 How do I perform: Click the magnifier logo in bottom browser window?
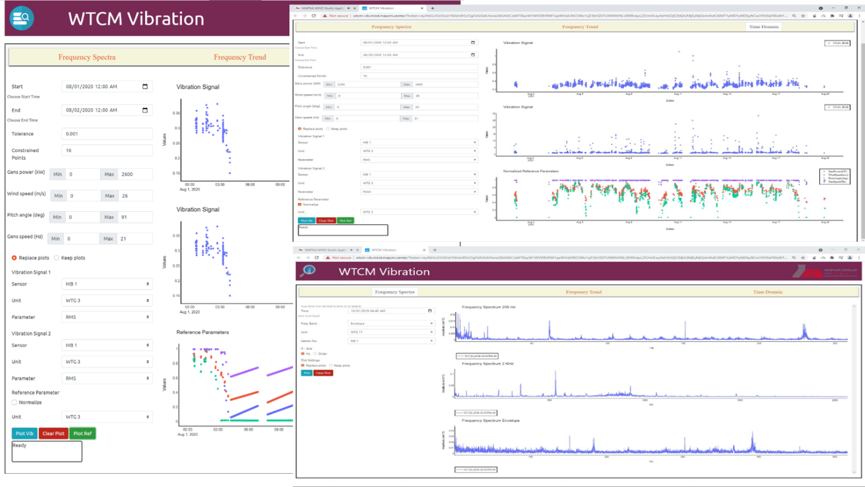(x=308, y=271)
